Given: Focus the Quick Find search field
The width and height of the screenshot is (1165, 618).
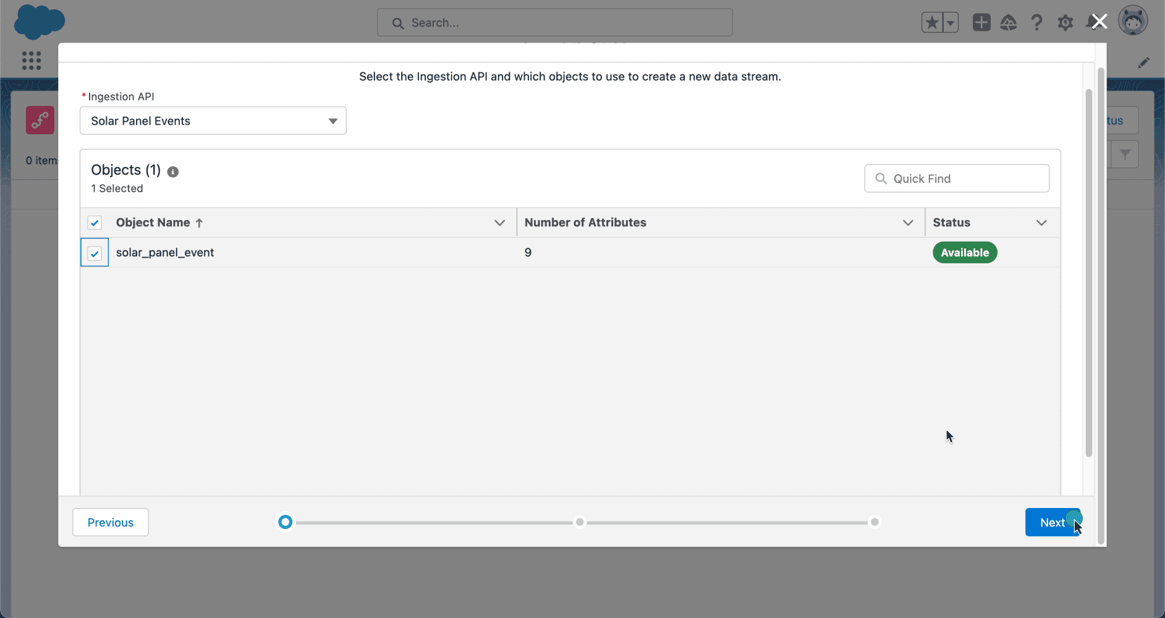Looking at the screenshot, I should coord(957,179).
